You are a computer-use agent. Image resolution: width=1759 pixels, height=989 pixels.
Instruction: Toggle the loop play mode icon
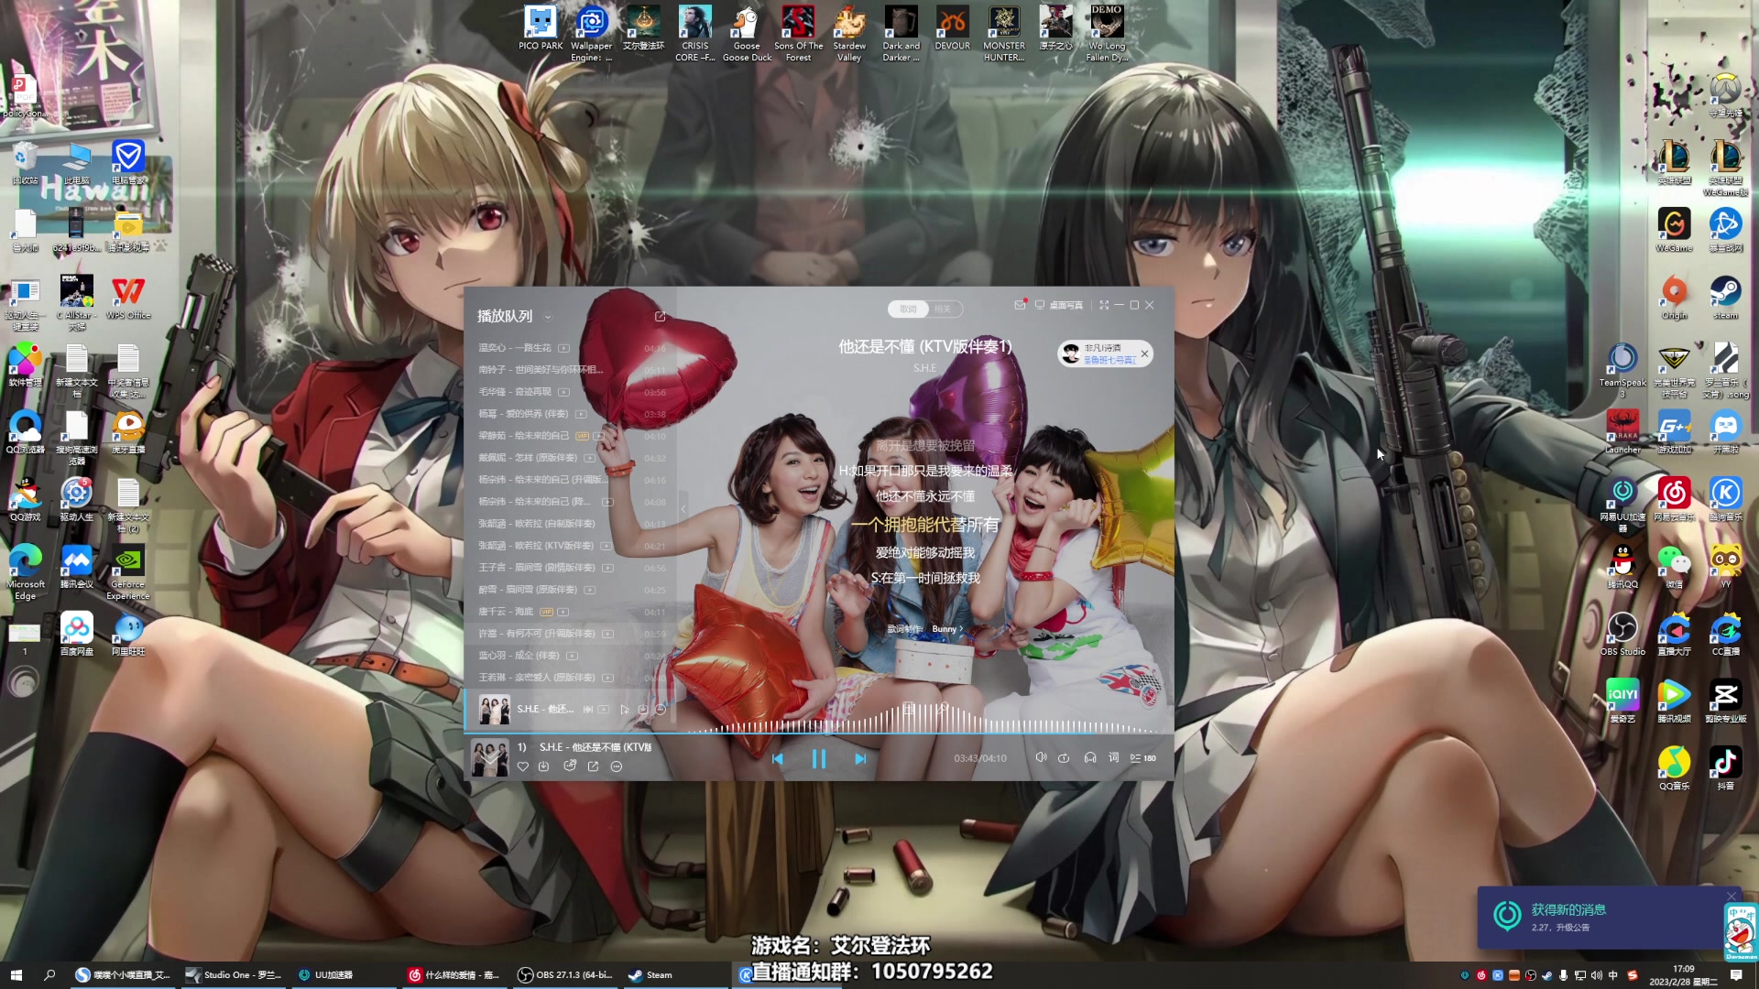(1064, 758)
